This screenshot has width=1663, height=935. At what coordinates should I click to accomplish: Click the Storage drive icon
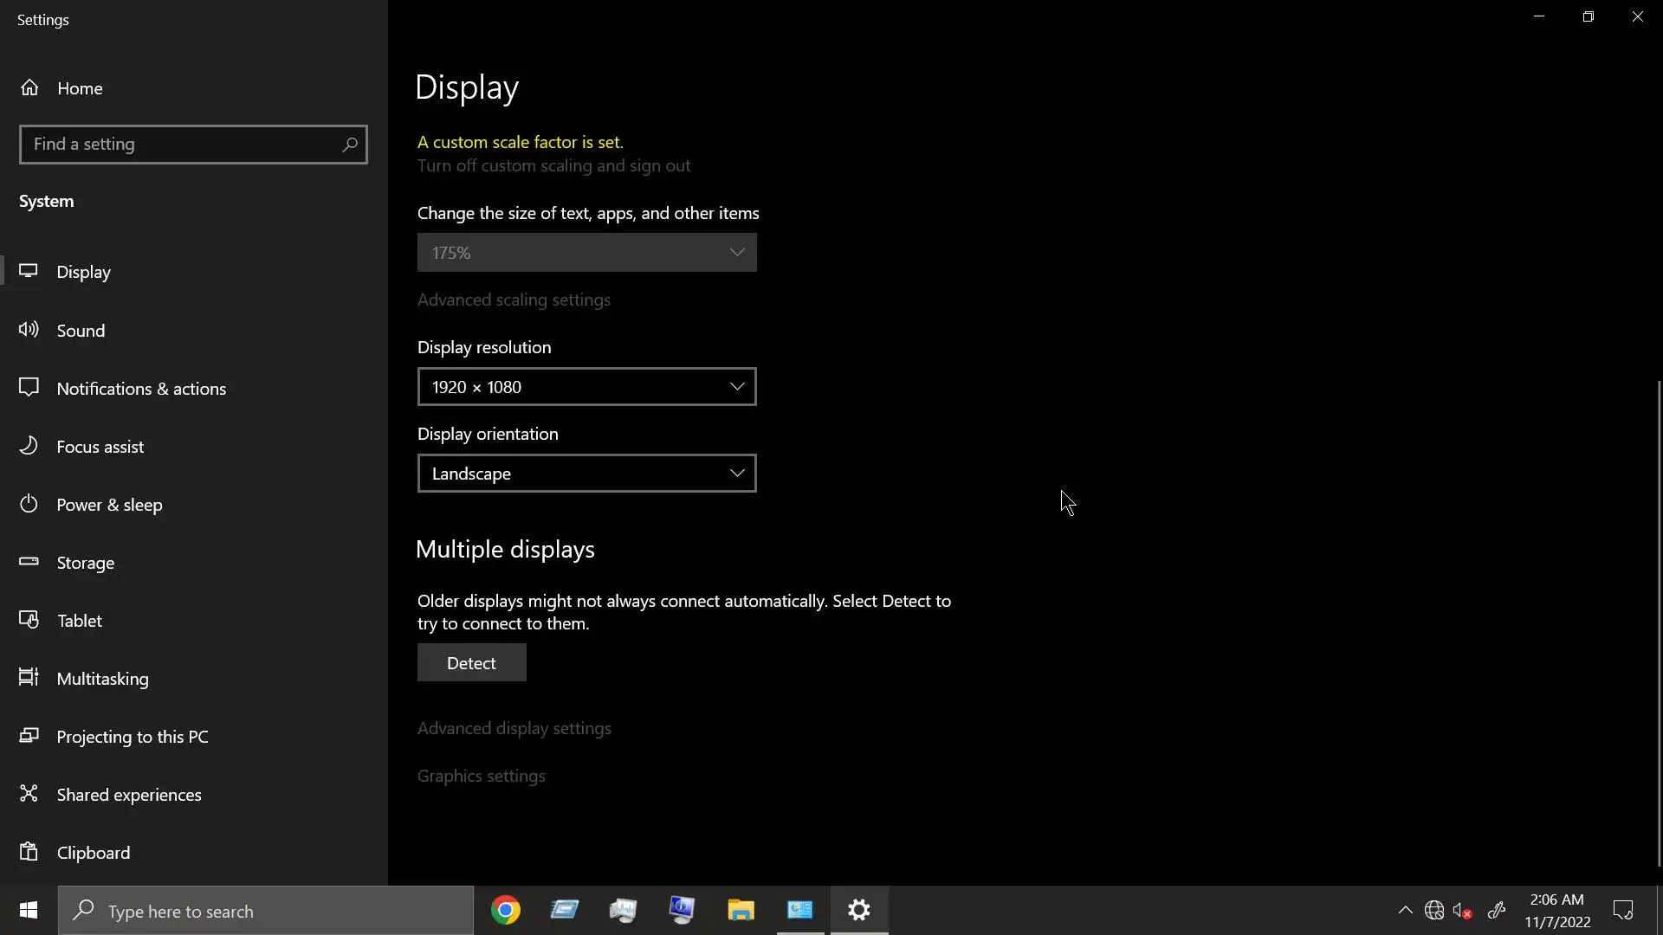coord(29,561)
